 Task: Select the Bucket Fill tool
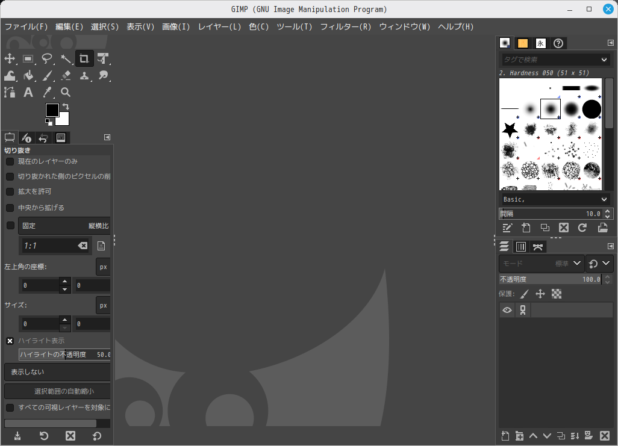pyautogui.click(x=28, y=75)
